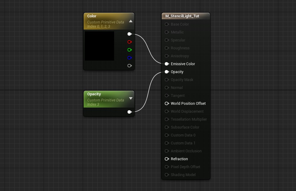Click the alpha channel output pin
The width and height of the screenshot is (296, 191).
click(x=129, y=66)
